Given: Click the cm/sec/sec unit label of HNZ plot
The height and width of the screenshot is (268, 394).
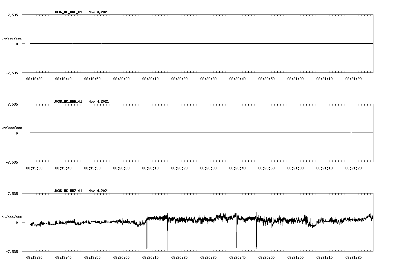Looking at the screenshot, I should [x=12, y=217].
